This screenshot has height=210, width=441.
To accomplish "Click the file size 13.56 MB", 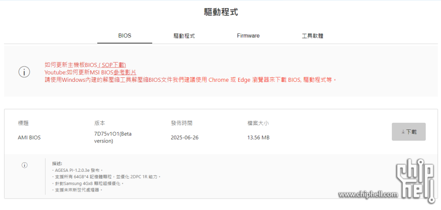I will tap(259, 138).
